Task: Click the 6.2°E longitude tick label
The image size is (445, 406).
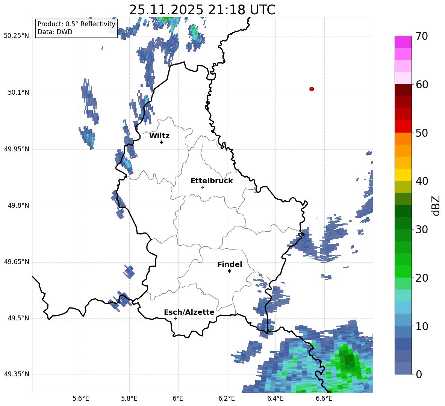Action: [x=227, y=398]
